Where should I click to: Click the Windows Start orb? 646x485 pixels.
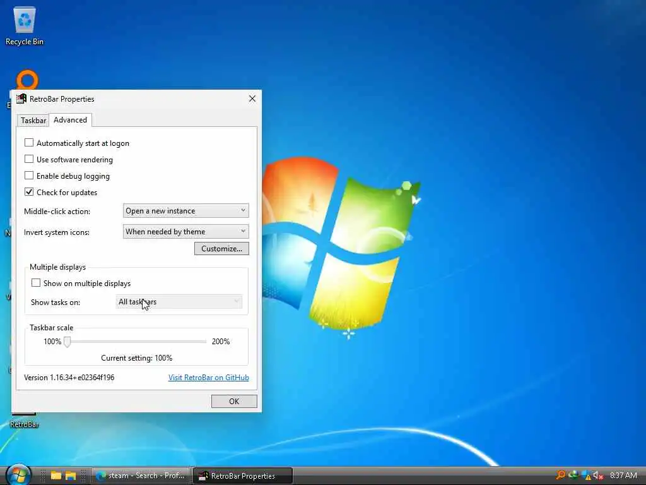18,475
